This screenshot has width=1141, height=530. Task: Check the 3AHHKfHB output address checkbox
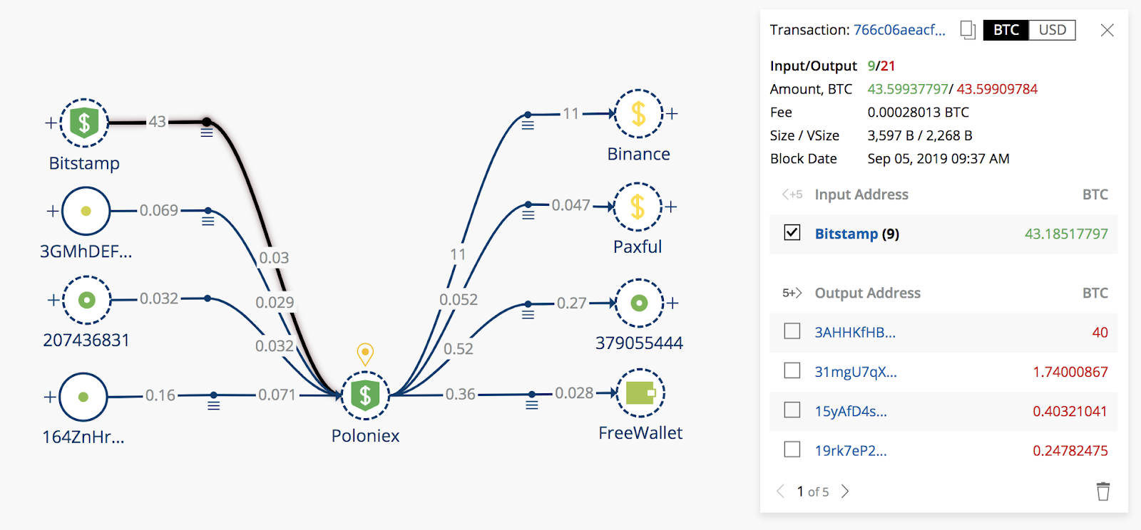[x=792, y=332]
